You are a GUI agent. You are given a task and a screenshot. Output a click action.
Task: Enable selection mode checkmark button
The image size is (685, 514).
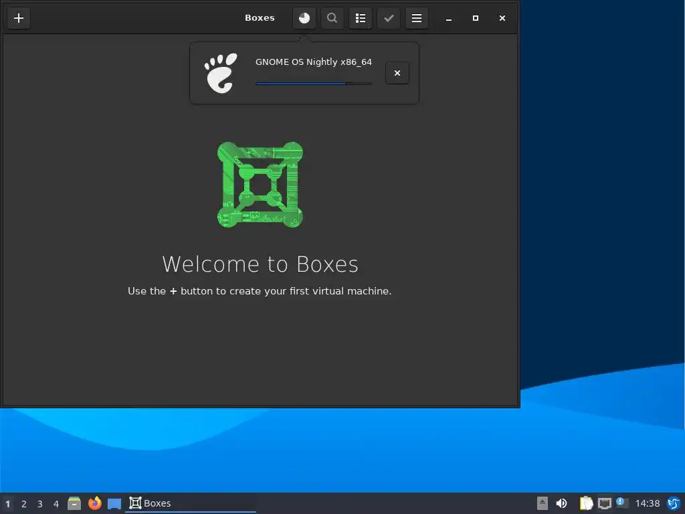click(389, 18)
